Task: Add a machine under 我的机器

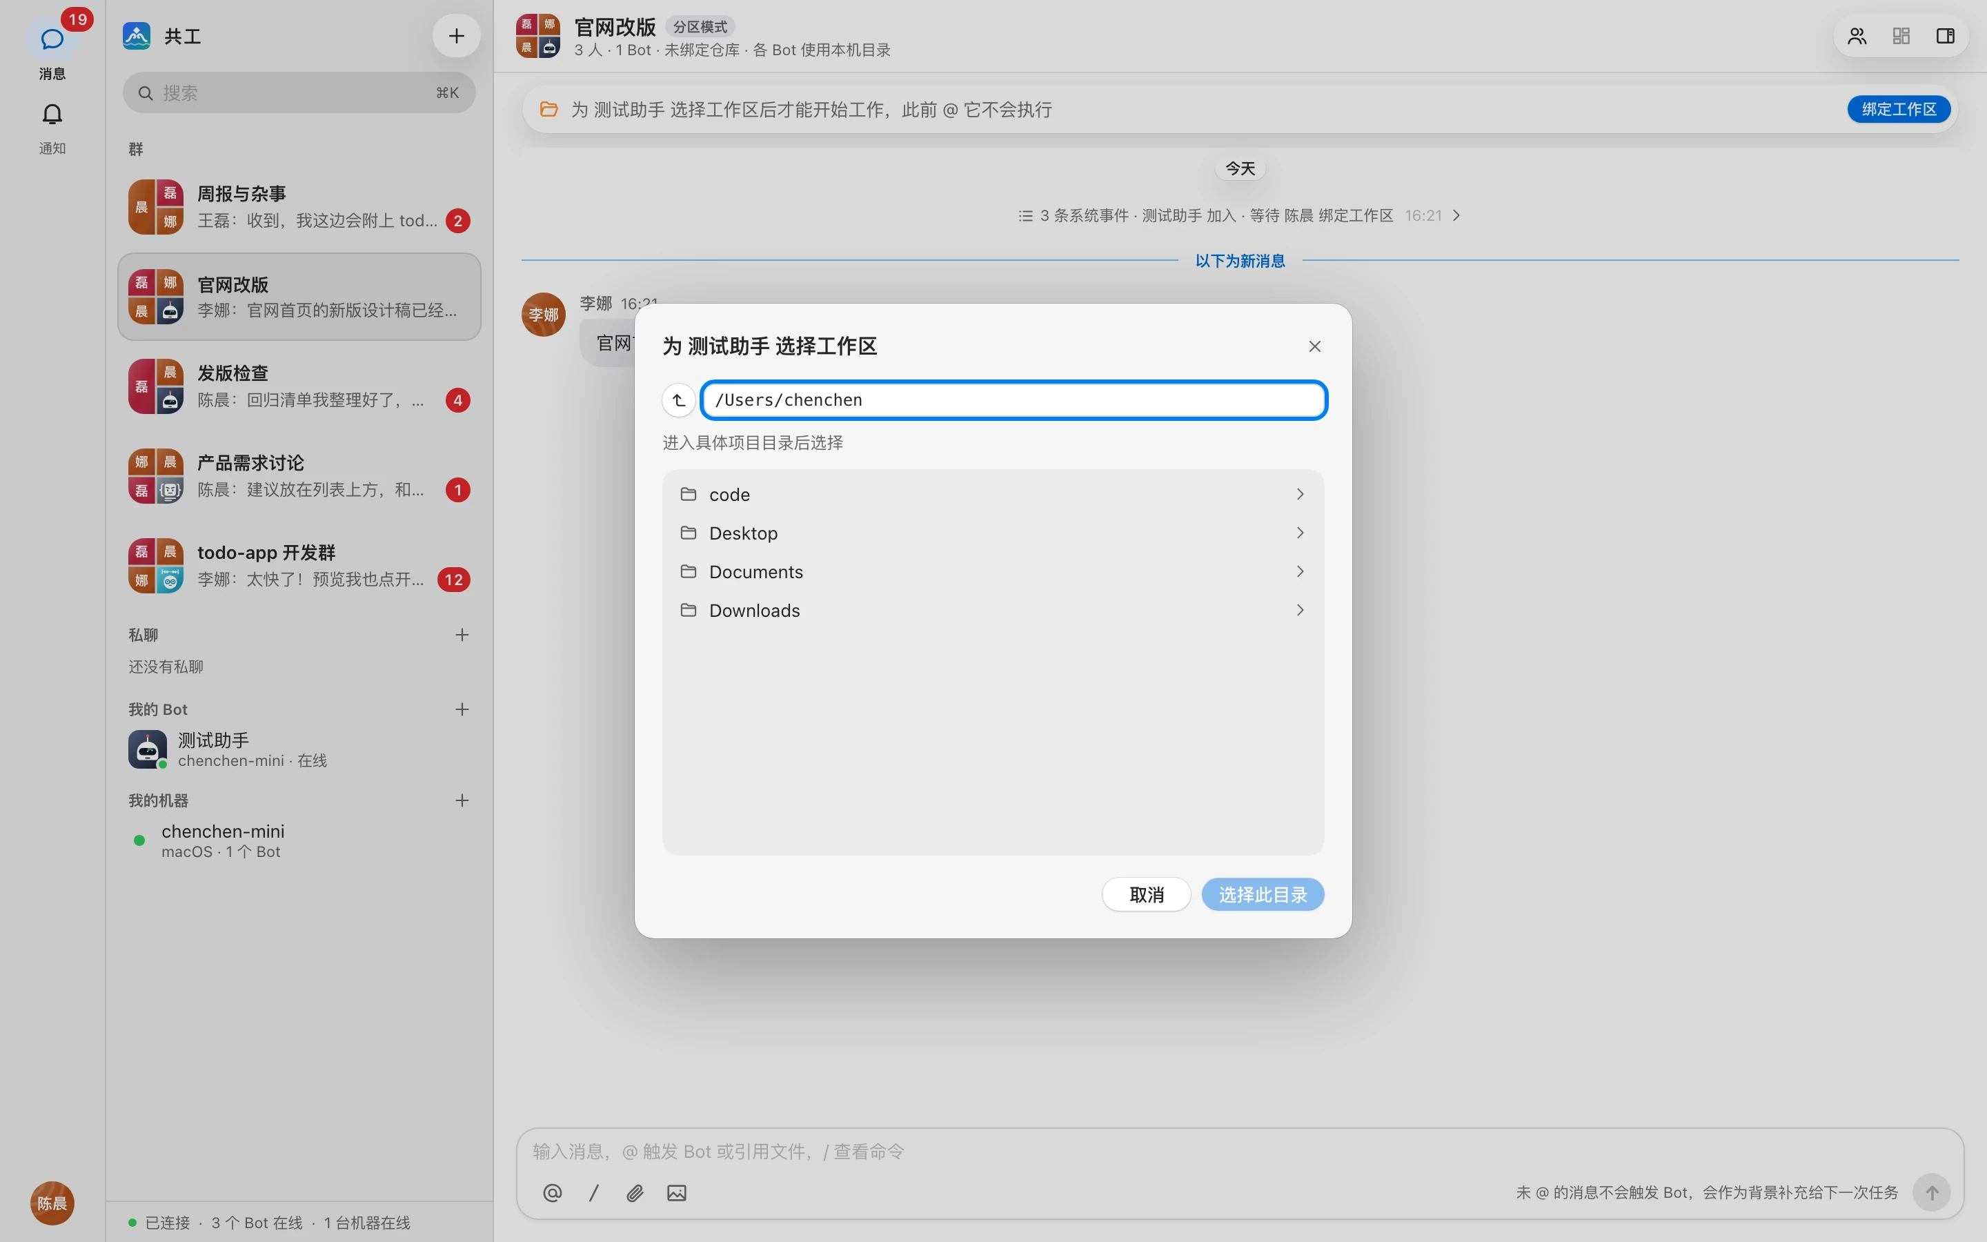Action: point(462,801)
